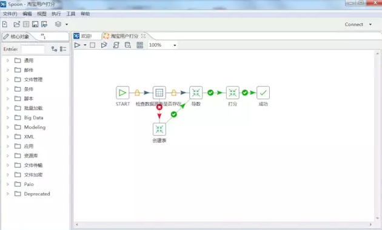Expand the Modeling folder
This screenshot has width=382, height=230.
[x=8, y=127]
